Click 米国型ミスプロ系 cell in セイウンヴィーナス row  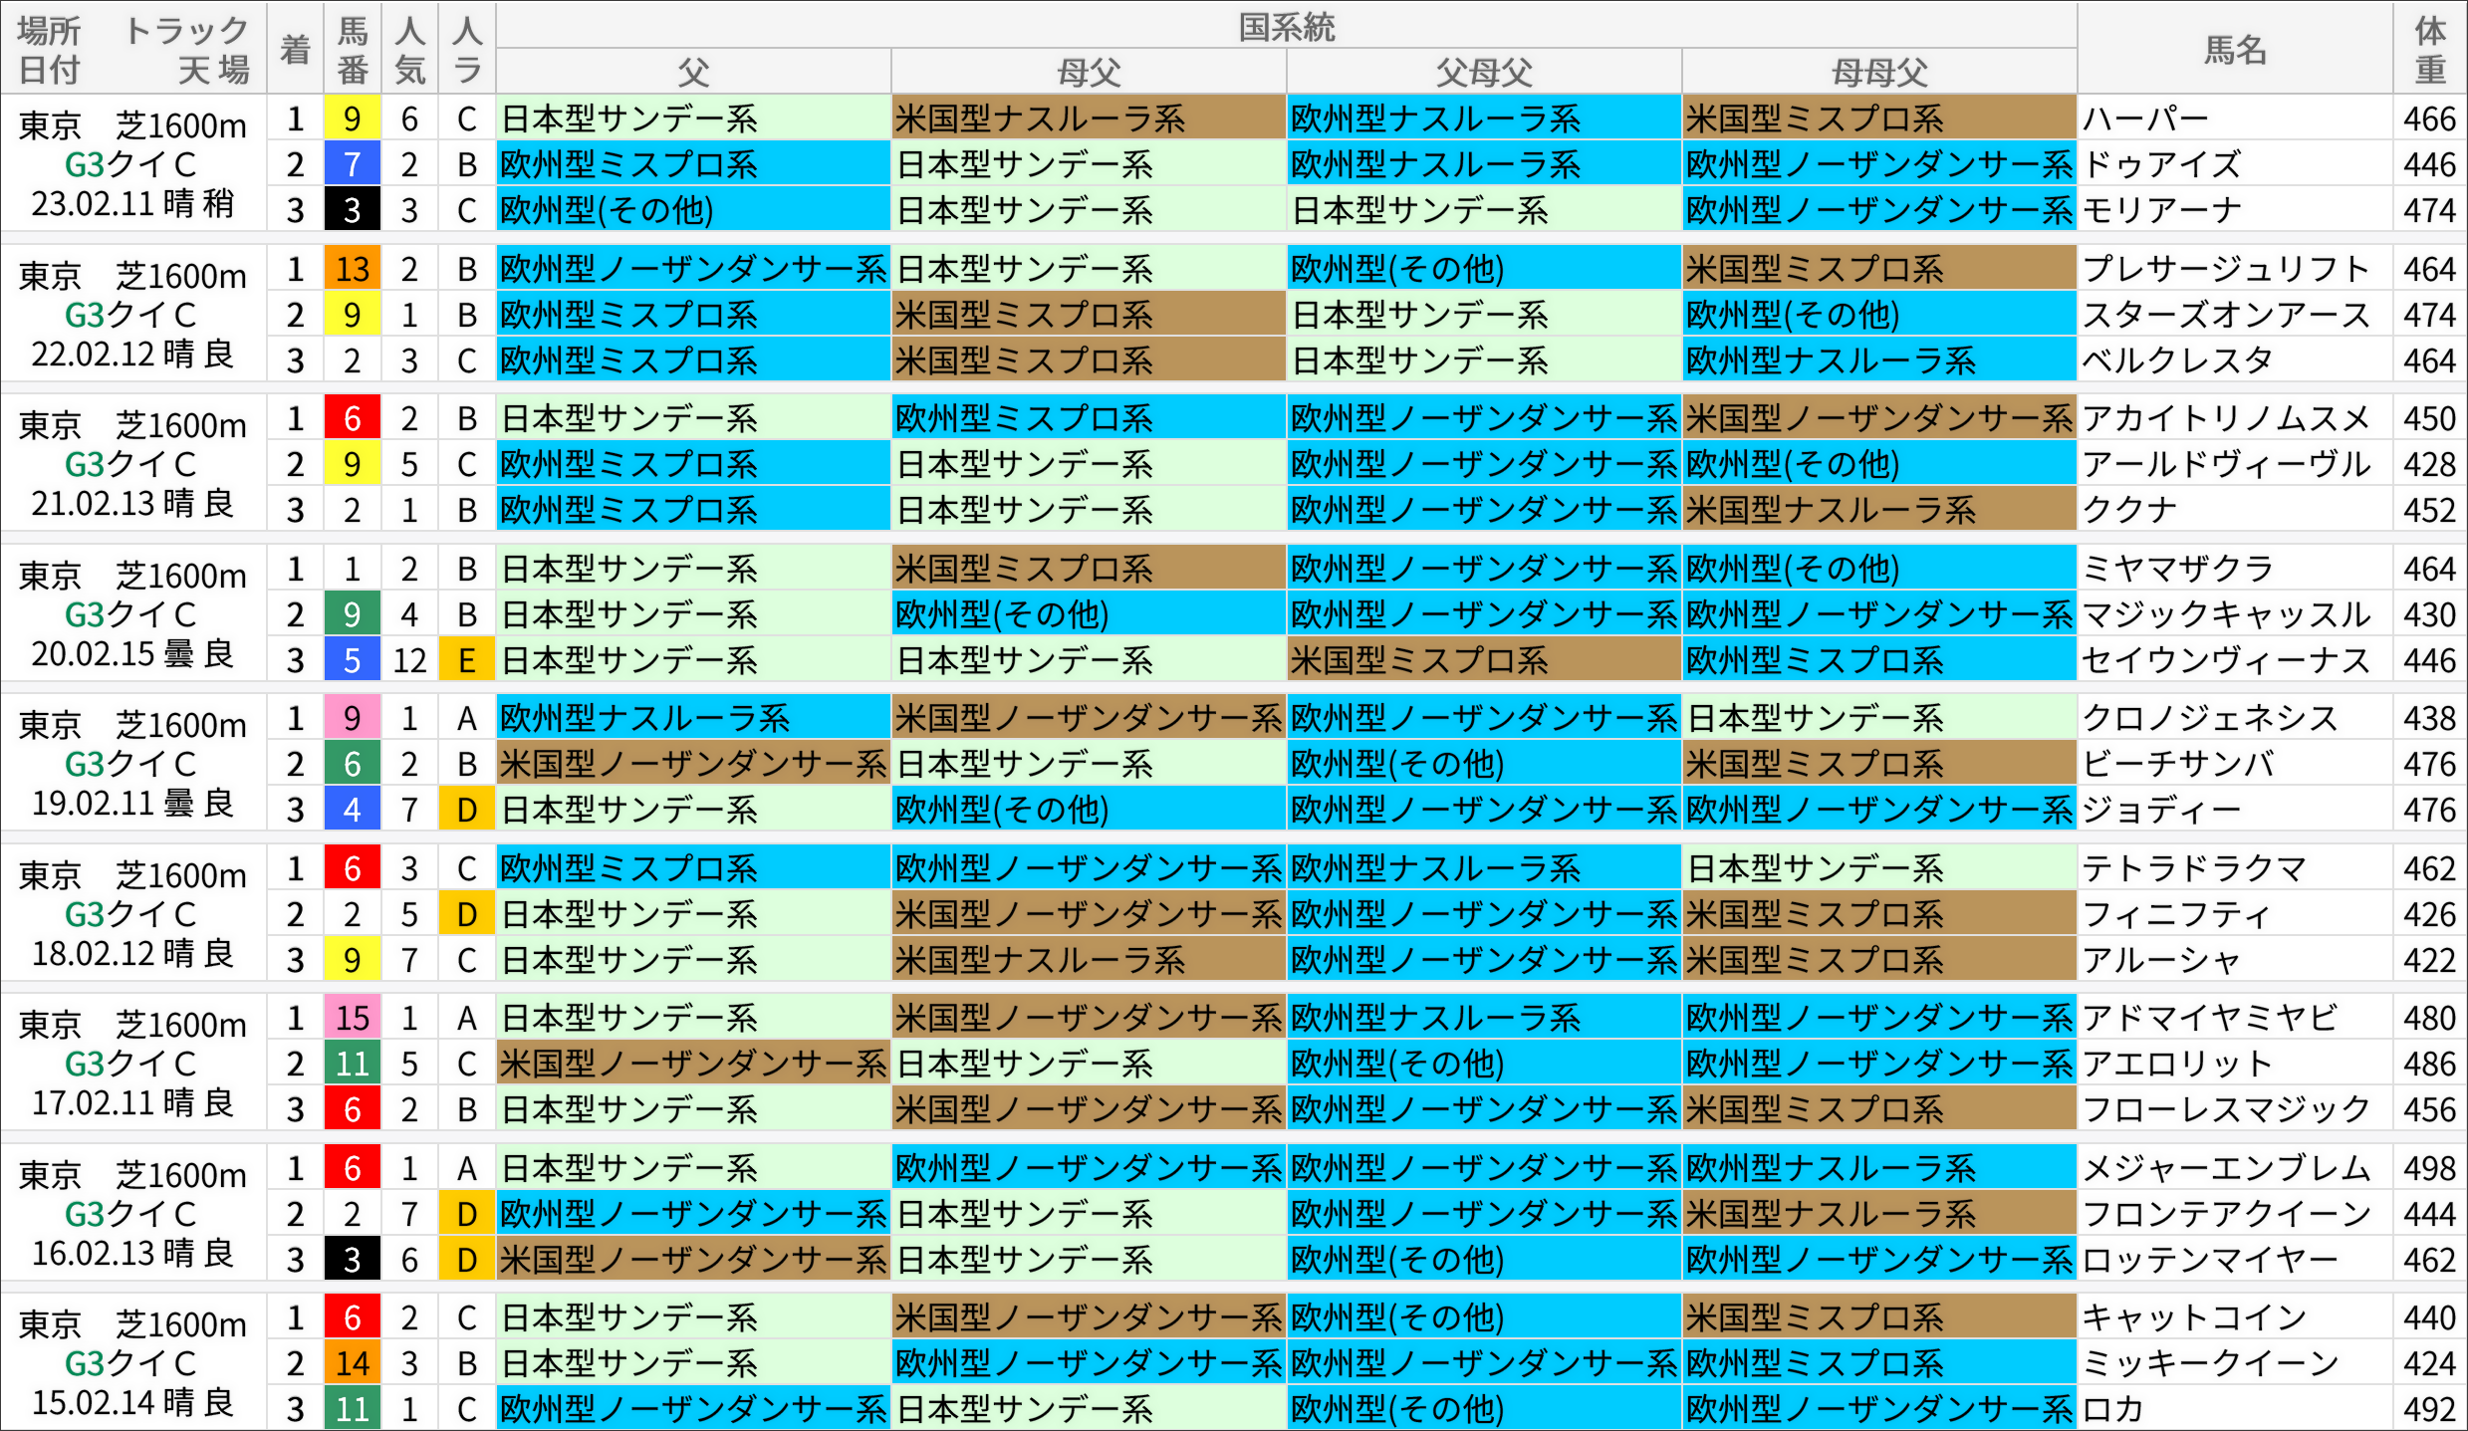click(1484, 660)
